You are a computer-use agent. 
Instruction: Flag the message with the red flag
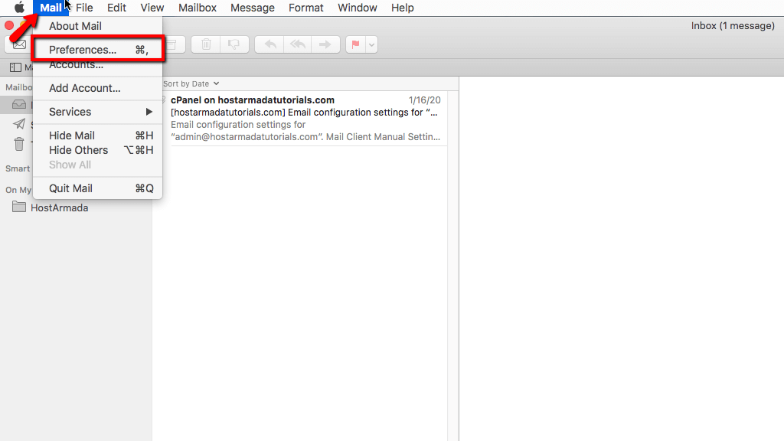355,44
